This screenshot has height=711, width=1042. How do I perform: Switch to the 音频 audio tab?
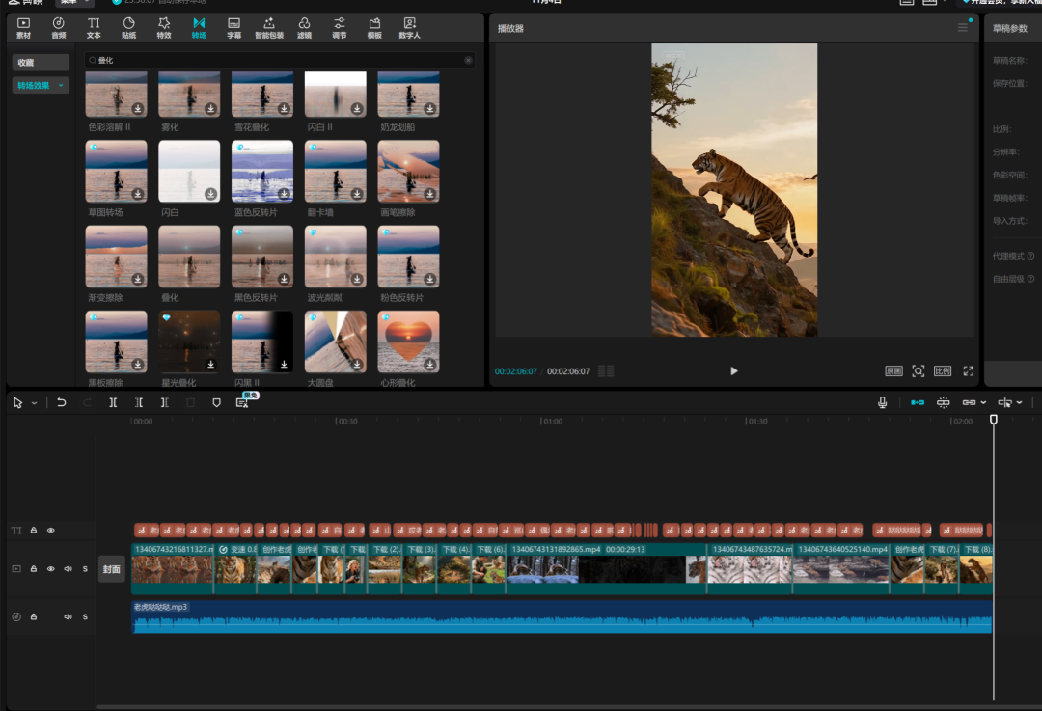pyautogui.click(x=58, y=27)
